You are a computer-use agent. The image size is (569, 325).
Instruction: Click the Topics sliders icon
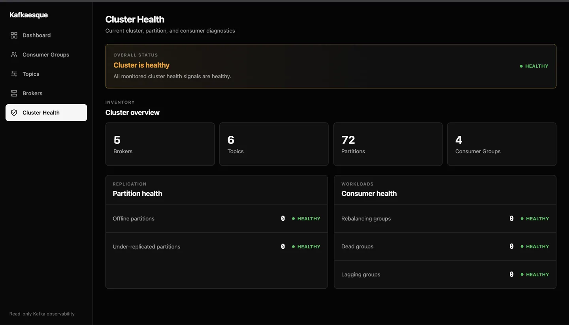14,74
